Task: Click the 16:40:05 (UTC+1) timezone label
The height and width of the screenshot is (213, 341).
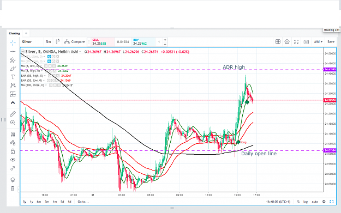Action: pos(278,202)
